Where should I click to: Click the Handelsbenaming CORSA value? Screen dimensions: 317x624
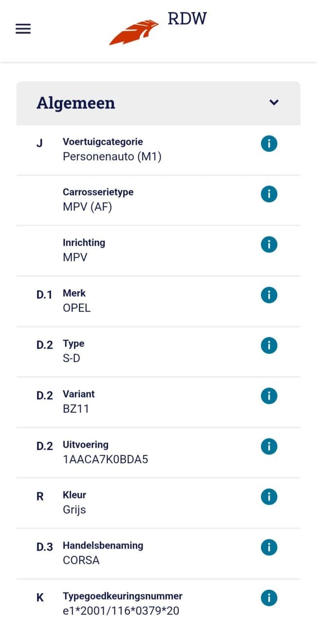(81, 560)
